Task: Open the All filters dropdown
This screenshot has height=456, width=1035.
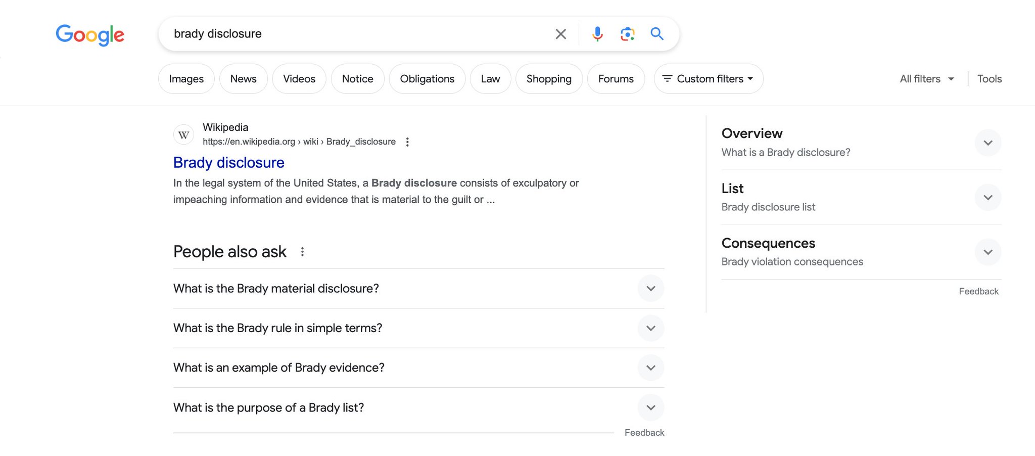Action: (x=927, y=79)
